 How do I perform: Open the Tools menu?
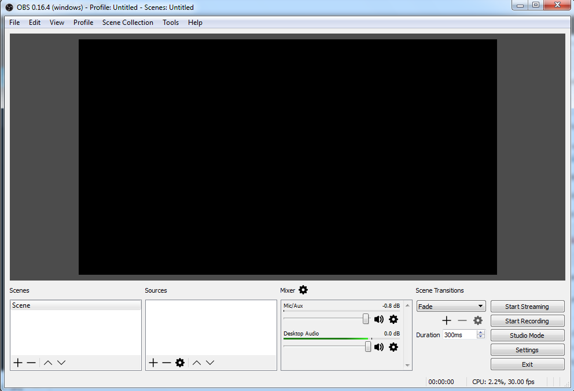(171, 23)
